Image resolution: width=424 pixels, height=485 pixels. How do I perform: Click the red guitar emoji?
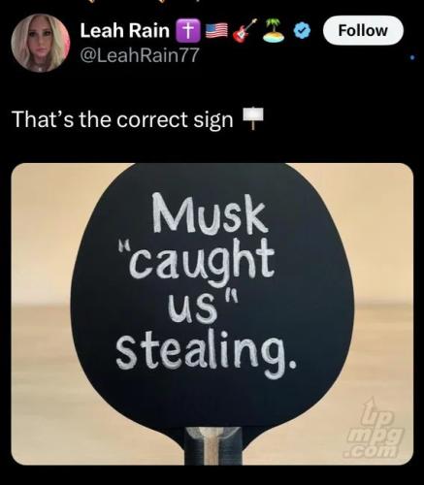[245, 31]
